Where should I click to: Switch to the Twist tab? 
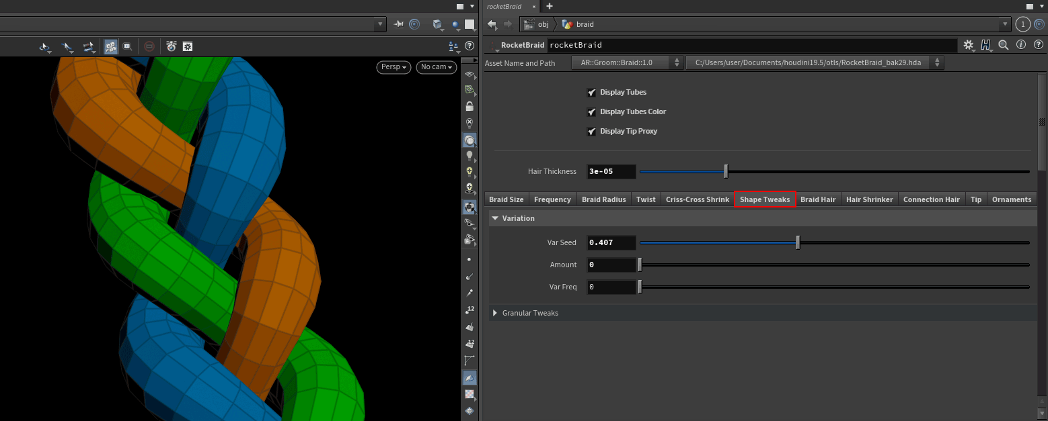(x=646, y=199)
